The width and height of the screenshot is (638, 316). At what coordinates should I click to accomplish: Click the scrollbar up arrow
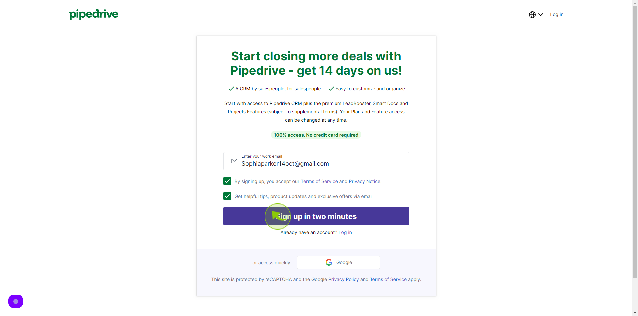(x=635, y=3)
